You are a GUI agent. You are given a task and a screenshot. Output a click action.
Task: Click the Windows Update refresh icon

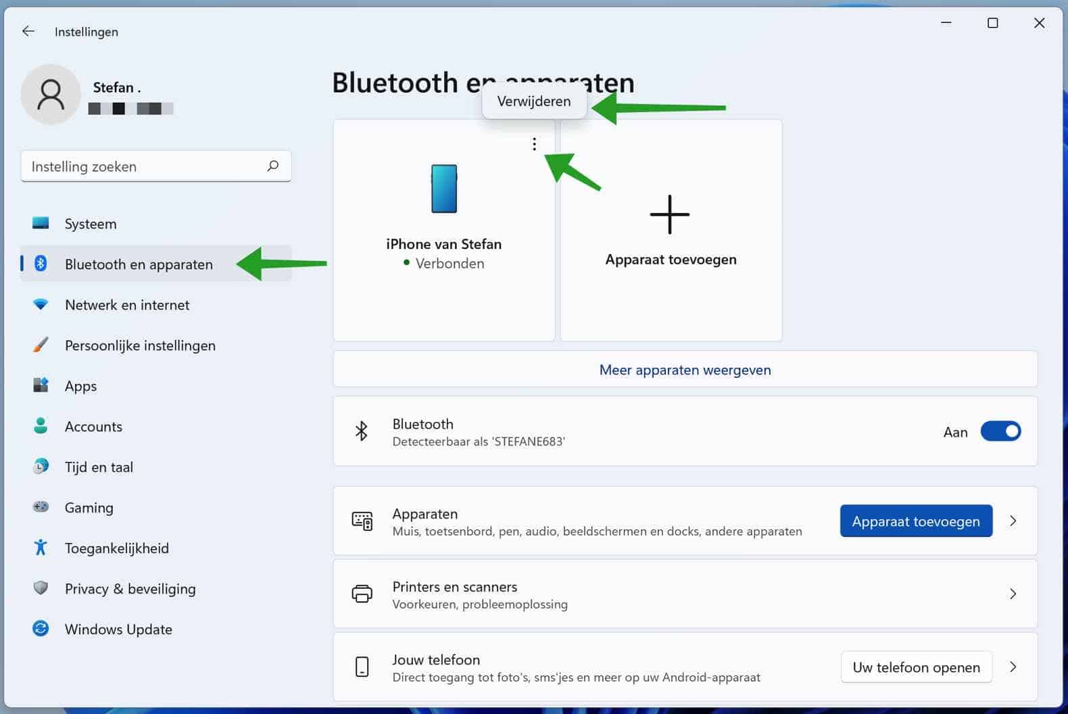click(41, 629)
